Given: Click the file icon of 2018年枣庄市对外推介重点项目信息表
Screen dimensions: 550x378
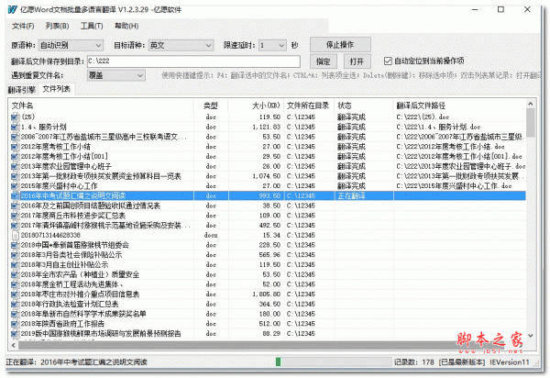Looking at the screenshot, I should point(15,294).
